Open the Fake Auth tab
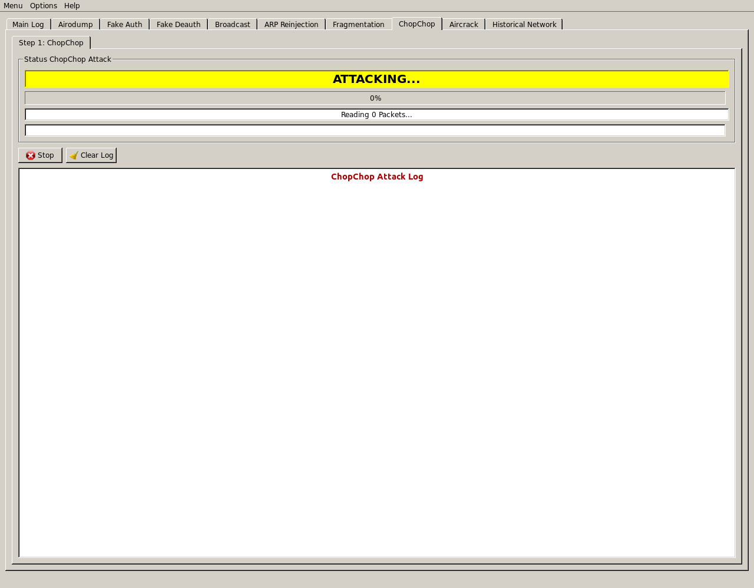The image size is (754, 588). (125, 25)
